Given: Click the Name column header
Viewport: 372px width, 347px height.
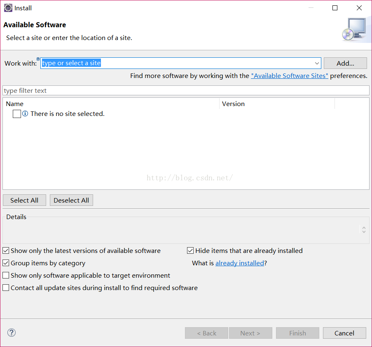Looking at the screenshot, I should [x=111, y=104].
